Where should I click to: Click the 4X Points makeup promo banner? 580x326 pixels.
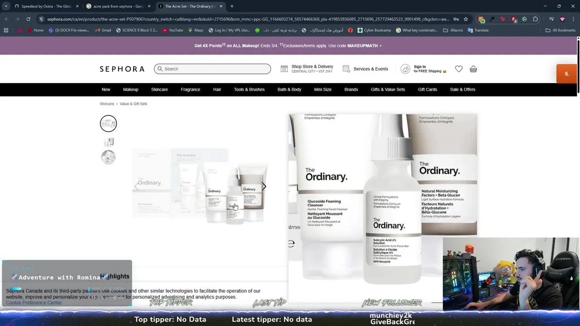point(288,46)
